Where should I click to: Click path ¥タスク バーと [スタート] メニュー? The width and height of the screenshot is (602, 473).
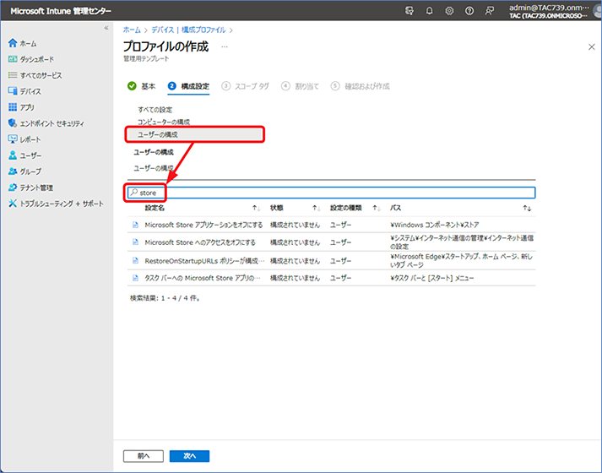[432, 278]
